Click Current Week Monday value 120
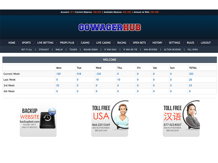218x163 pixels. [x=58, y=74]
